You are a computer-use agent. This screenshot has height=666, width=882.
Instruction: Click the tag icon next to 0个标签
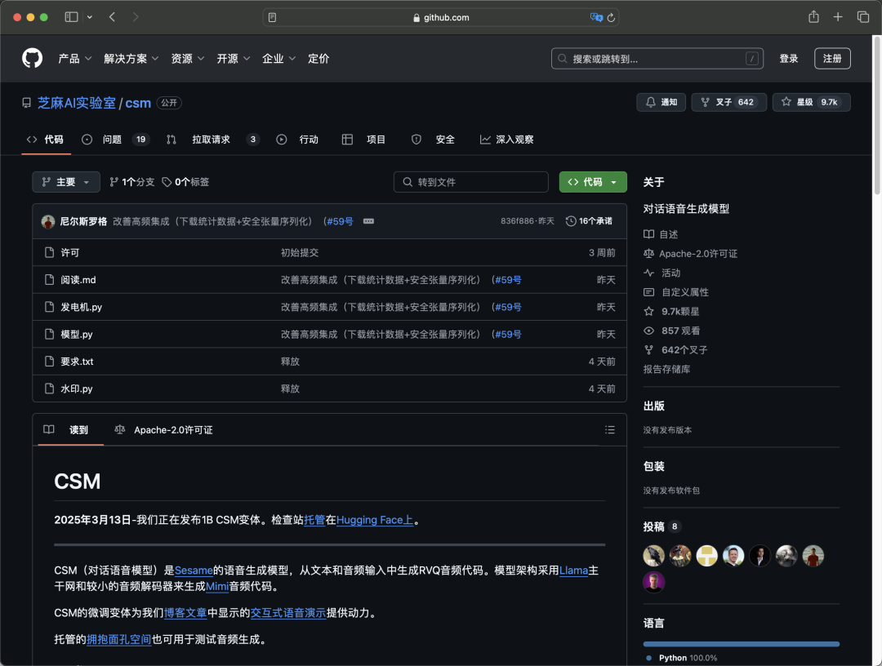pyautogui.click(x=167, y=182)
